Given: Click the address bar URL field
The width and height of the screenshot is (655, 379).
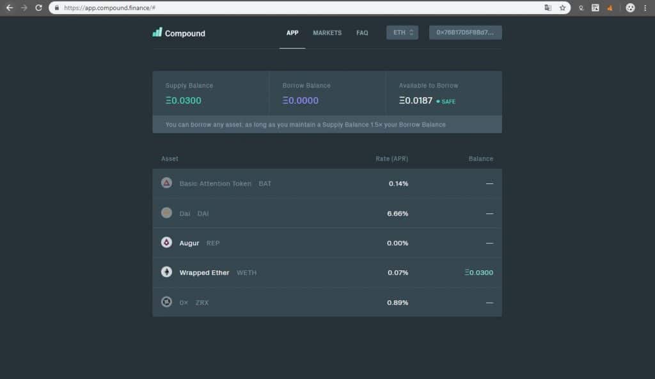Looking at the screenshot, I should [301, 8].
